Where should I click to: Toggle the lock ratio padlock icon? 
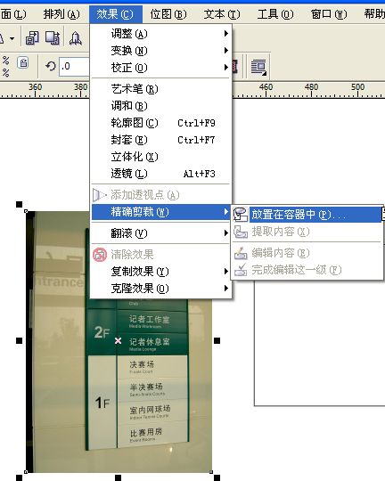[x=23, y=62]
